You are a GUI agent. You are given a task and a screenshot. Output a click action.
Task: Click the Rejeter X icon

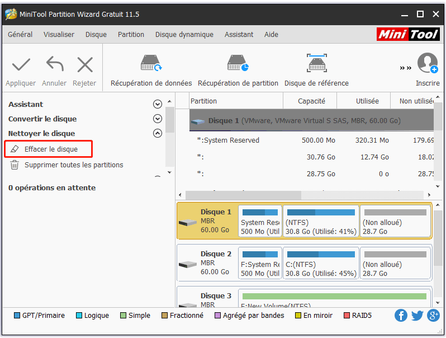pyautogui.click(x=85, y=65)
